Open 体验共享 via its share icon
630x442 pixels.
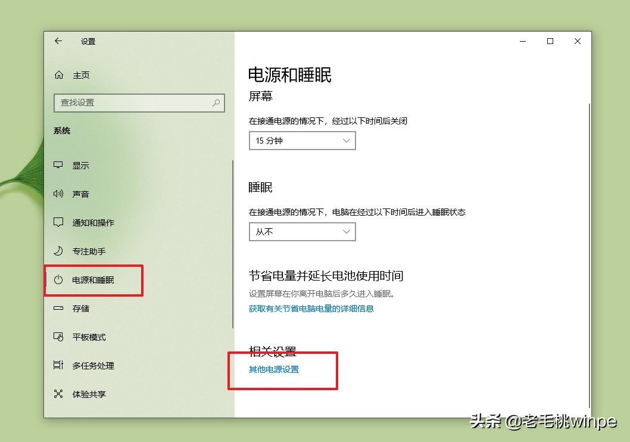coord(58,394)
